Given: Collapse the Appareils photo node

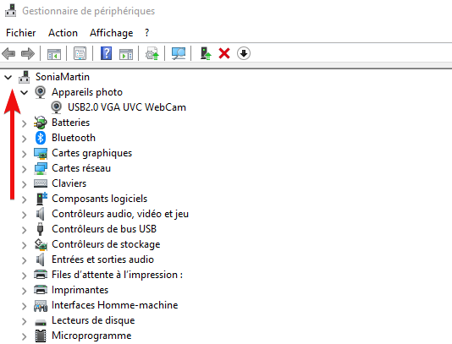Looking at the screenshot, I should [25, 92].
